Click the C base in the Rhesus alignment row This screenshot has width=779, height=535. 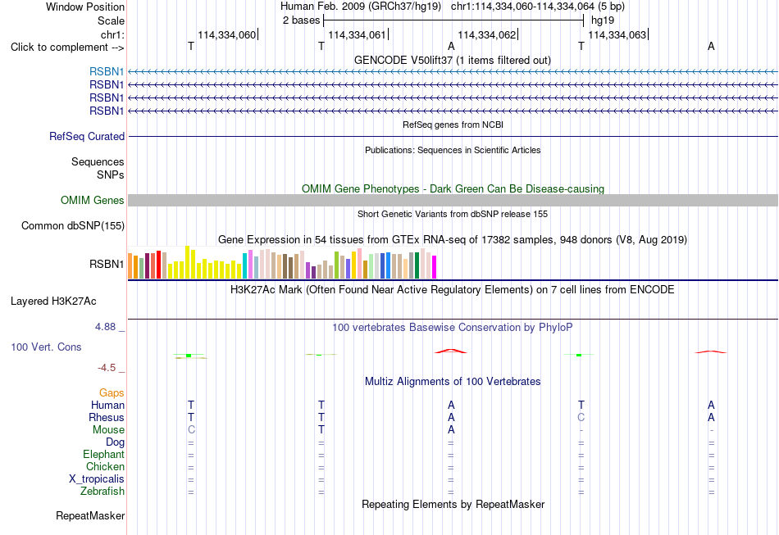(x=581, y=417)
